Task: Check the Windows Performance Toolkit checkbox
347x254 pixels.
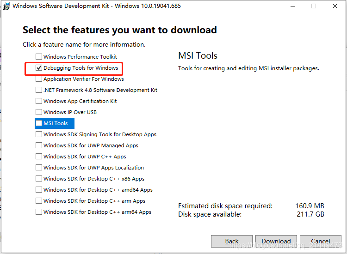Action: click(x=39, y=56)
